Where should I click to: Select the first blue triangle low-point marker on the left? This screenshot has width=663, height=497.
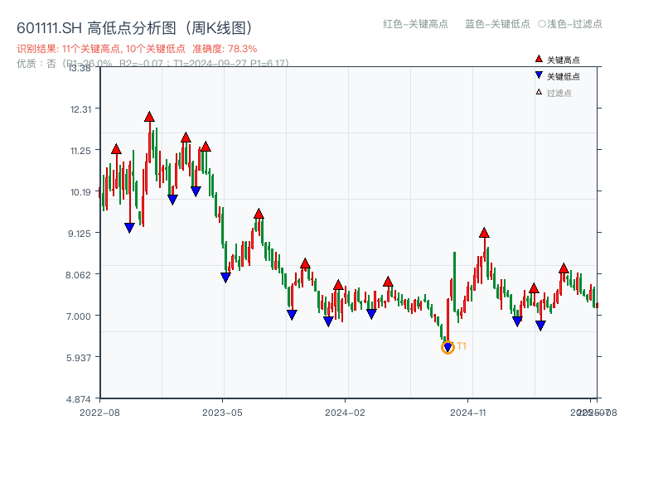click(130, 226)
